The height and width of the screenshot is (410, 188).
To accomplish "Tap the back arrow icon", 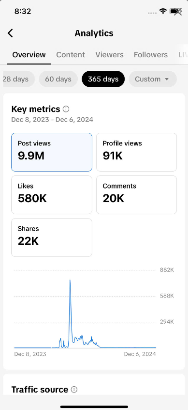I will [10, 33].
